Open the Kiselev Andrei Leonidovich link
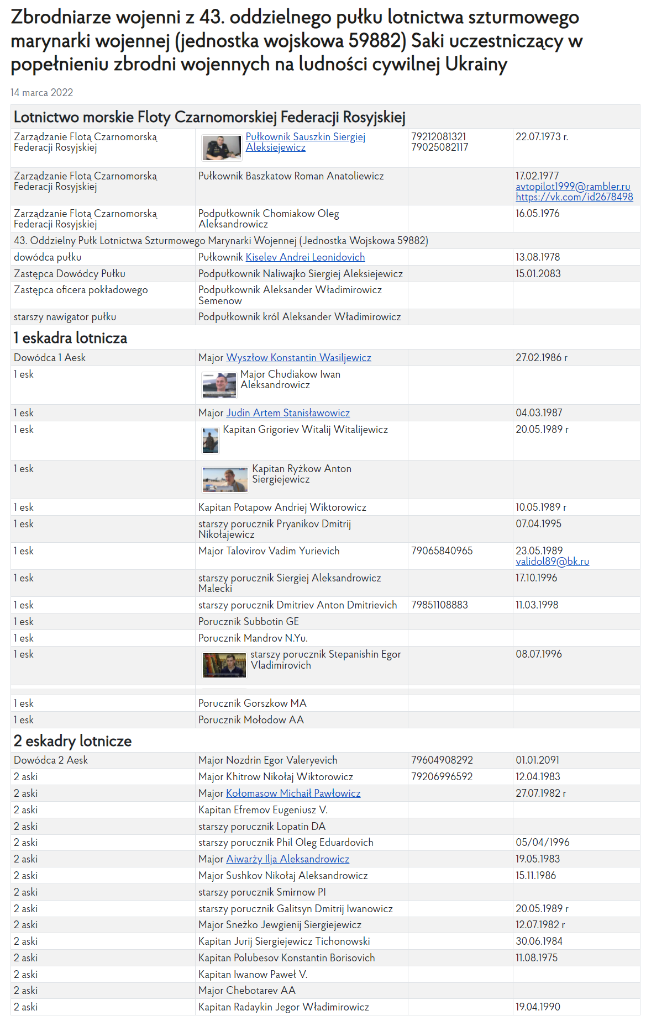 coord(305,257)
